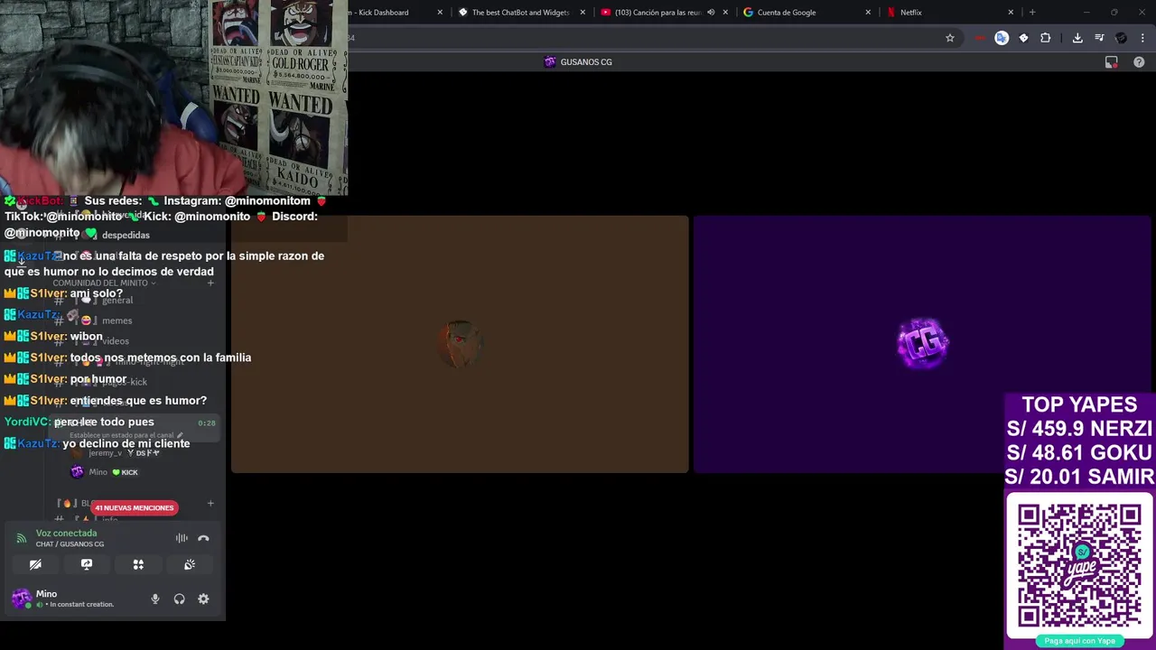Image resolution: width=1156 pixels, height=650 pixels.
Task: Open the Discord help question mark
Action: tap(1139, 62)
